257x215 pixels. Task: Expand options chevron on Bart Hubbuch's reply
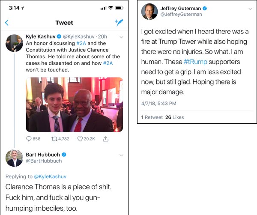[x=121, y=155]
